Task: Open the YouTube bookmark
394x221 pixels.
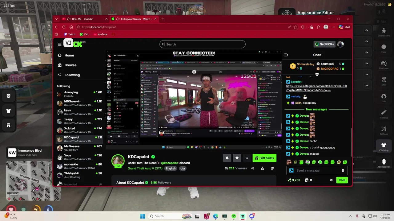Action: (100, 34)
